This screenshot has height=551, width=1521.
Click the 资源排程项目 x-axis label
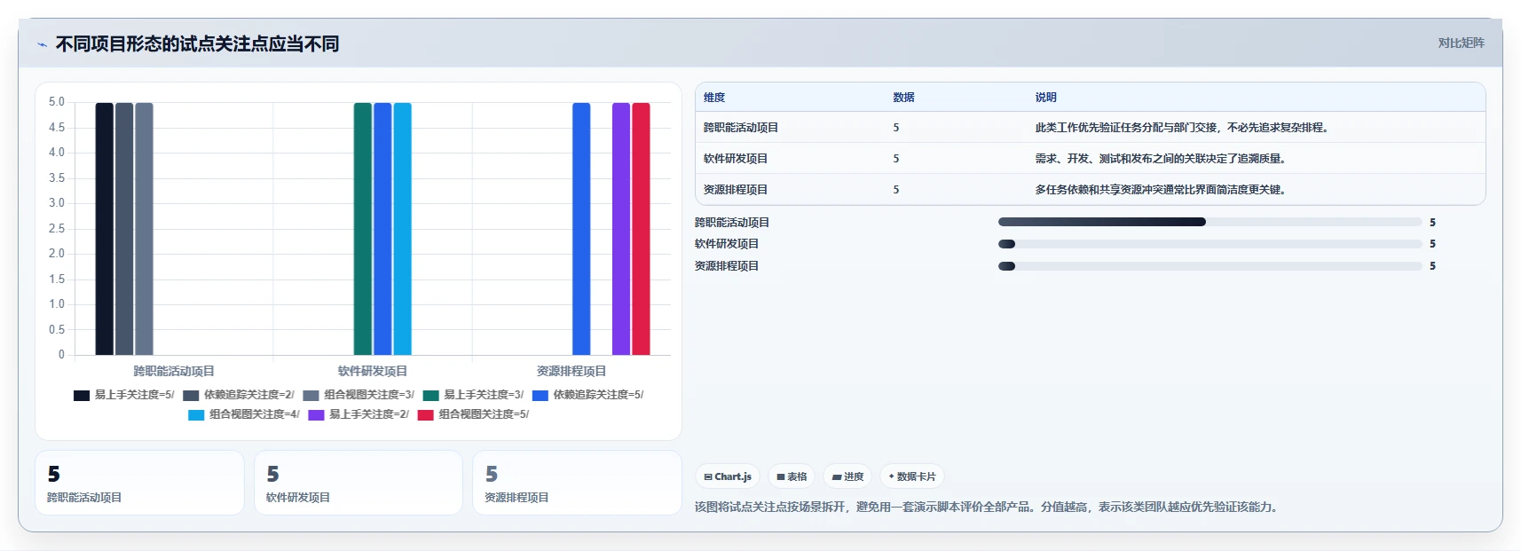[571, 371]
